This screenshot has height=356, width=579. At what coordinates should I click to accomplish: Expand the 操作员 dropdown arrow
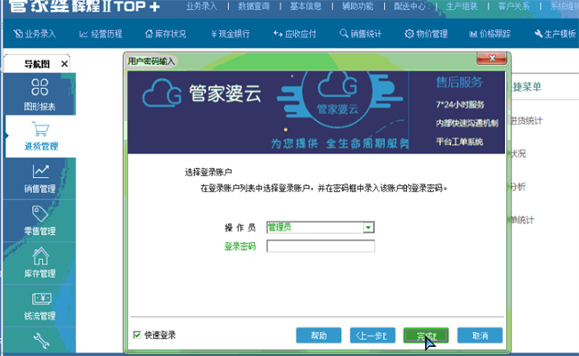368,228
